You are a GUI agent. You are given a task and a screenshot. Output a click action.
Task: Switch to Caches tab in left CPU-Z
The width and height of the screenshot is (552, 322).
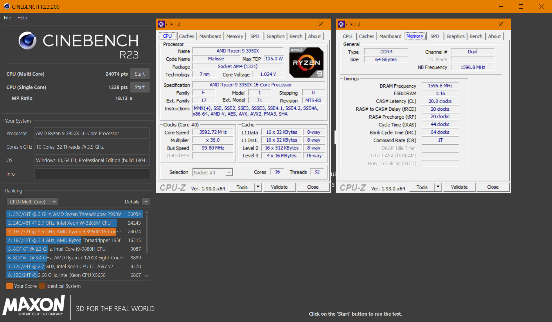[x=186, y=37]
